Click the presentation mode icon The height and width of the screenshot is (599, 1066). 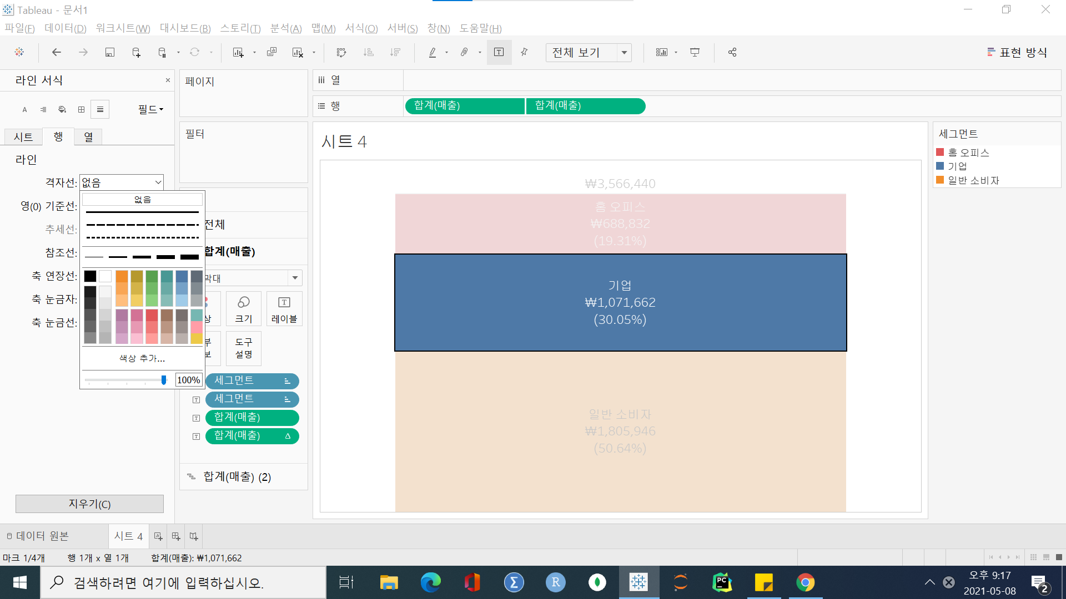[695, 52]
